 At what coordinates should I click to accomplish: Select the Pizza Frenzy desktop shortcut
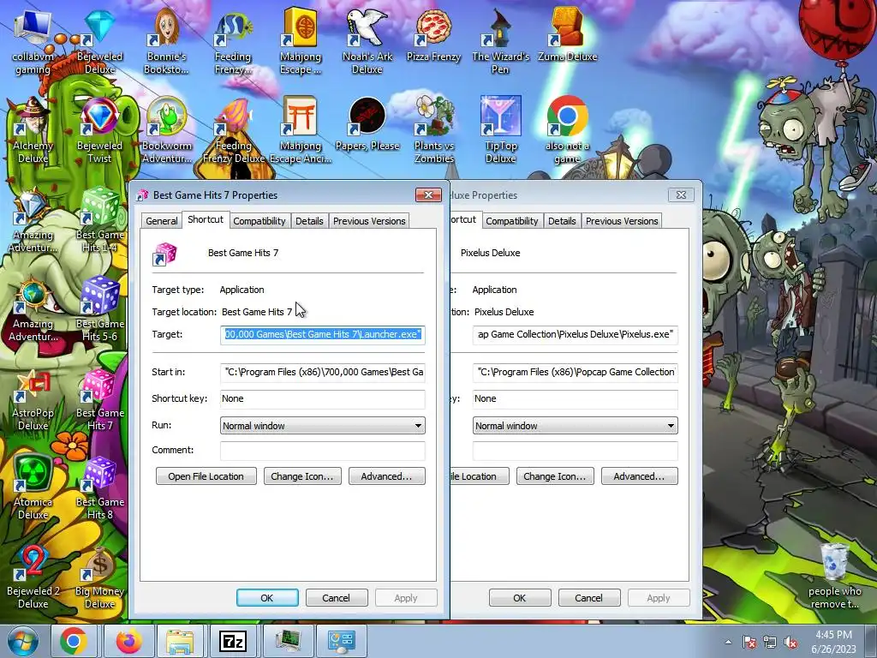click(433, 37)
